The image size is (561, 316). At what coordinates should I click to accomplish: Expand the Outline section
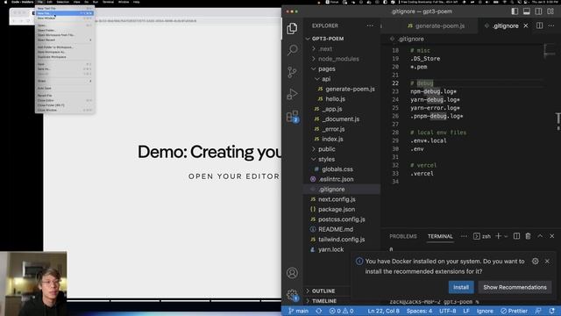coord(323,291)
